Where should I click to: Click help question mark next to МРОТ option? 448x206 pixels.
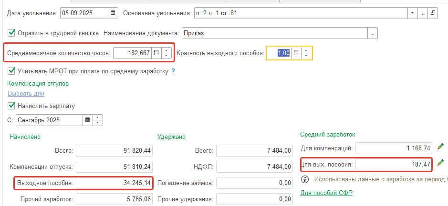pyautogui.click(x=173, y=71)
